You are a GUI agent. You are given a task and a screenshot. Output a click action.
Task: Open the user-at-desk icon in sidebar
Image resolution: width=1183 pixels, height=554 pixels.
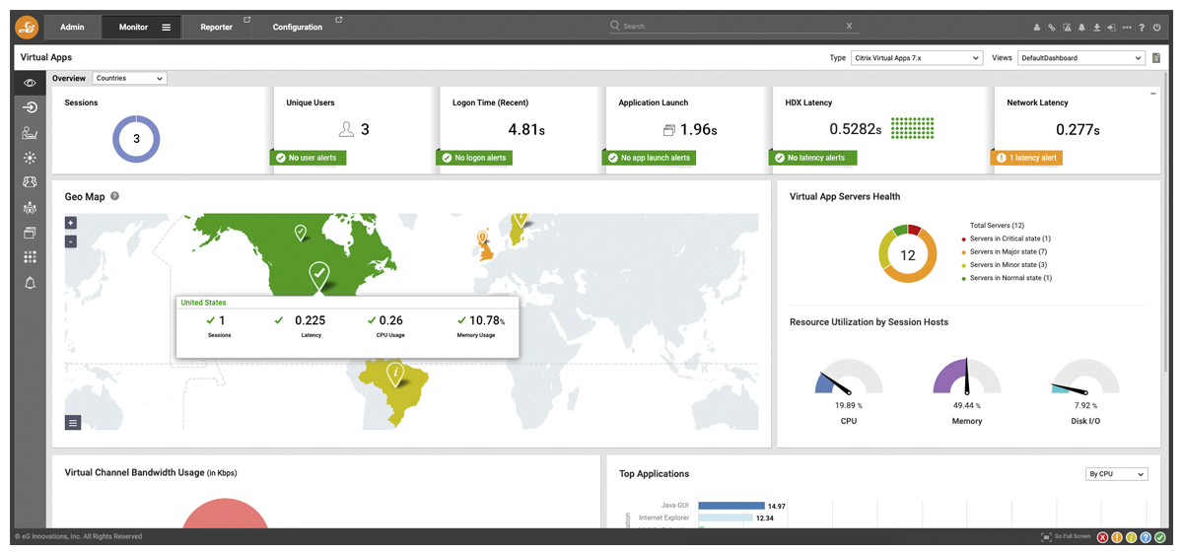click(x=30, y=133)
